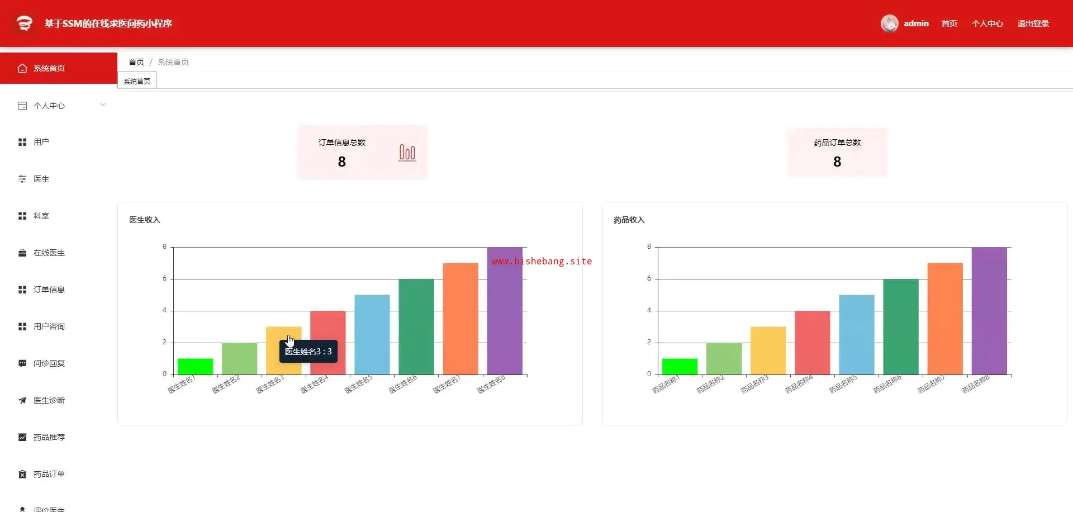Viewport: 1073px width, 512px height.
Task: Select the 科室 grid icon
Action: click(x=22, y=216)
